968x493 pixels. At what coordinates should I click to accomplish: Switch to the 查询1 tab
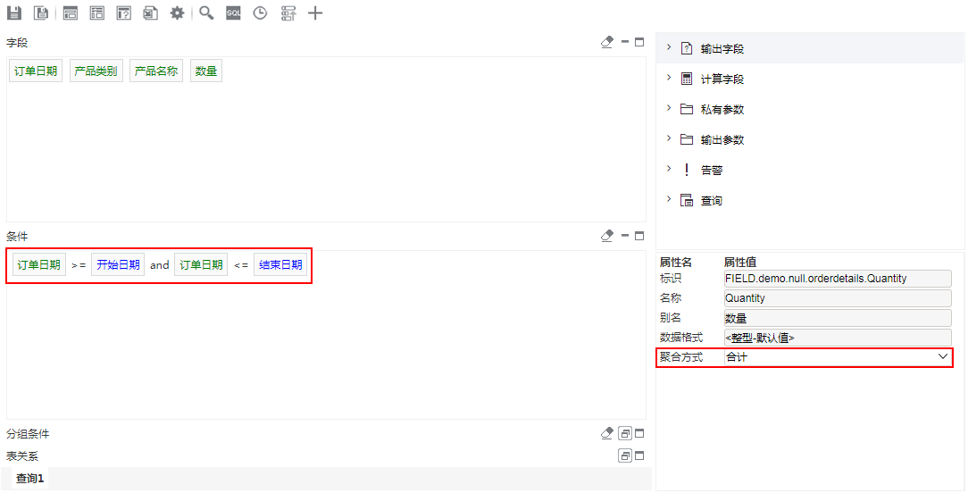click(30, 479)
